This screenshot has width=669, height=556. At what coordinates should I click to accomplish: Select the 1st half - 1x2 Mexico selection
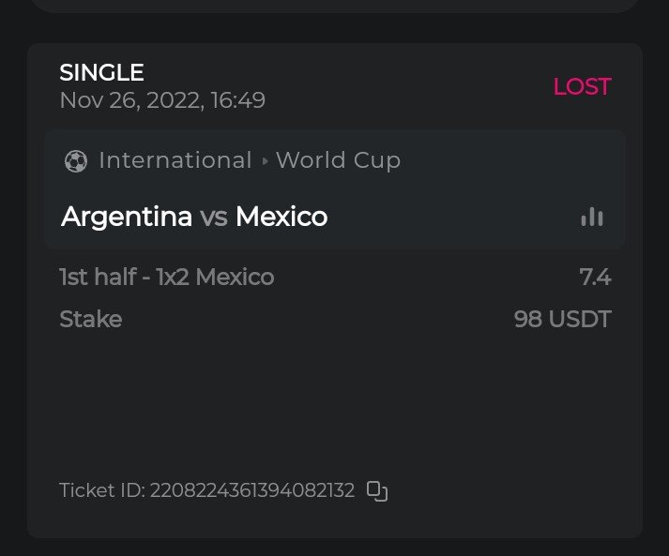tap(167, 277)
